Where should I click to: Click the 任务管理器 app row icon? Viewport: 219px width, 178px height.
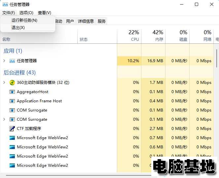[x=12, y=61]
